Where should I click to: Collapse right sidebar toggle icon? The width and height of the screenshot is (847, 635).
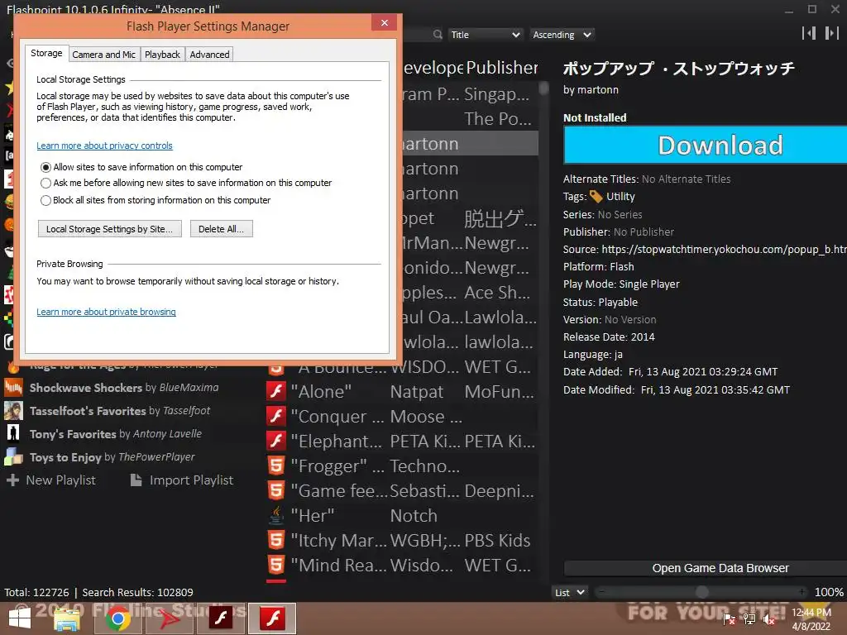pyautogui.click(x=832, y=33)
